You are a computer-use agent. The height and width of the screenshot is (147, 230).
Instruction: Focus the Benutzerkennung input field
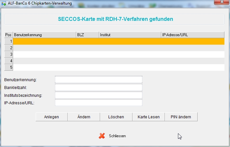98,80
